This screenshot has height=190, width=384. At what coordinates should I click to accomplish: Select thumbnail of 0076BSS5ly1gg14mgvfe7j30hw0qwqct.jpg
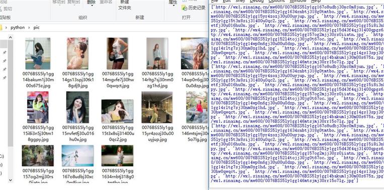pyautogui.click(x=117, y=54)
